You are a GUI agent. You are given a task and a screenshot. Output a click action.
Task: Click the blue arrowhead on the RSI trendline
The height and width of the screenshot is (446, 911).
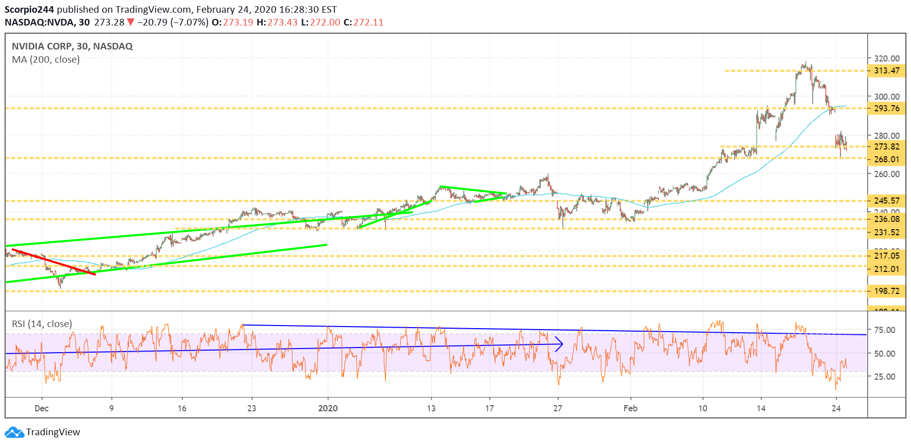[x=560, y=344]
